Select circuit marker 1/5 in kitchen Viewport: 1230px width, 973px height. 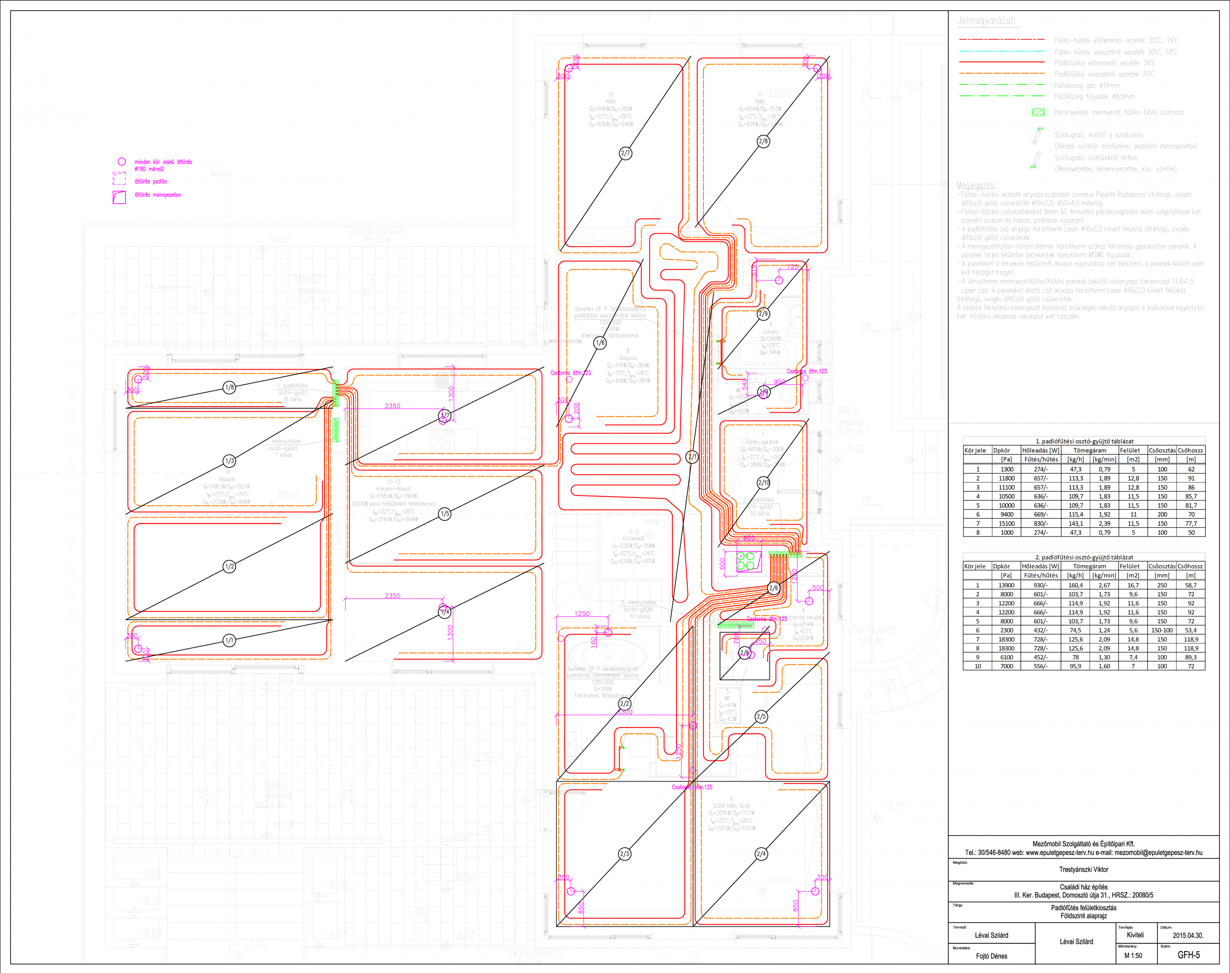point(445,513)
